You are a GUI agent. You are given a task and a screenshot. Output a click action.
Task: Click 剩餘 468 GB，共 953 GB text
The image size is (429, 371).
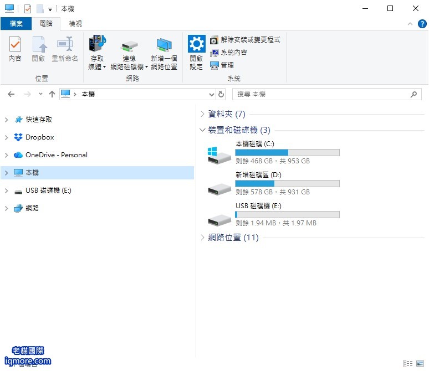pyautogui.click(x=273, y=161)
